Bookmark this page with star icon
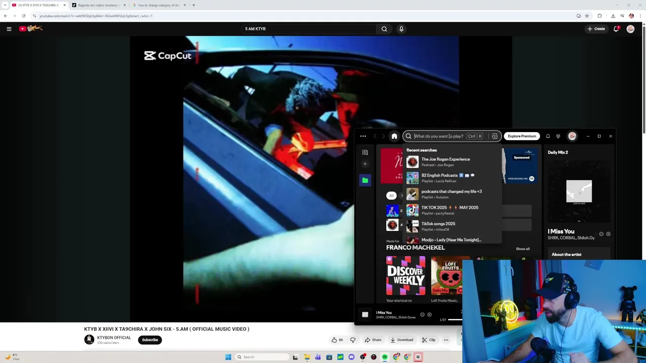This screenshot has height=363, width=646. [586, 16]
